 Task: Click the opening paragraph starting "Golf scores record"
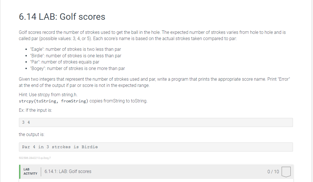[x=152, y=35]
